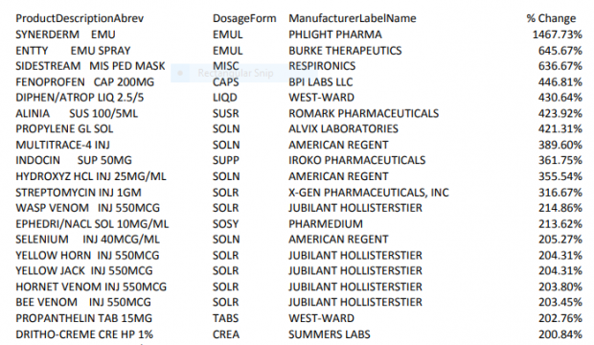594x345 pixels.
Task: Click the DosageForm column header
Action: click(x=244, y=18)
